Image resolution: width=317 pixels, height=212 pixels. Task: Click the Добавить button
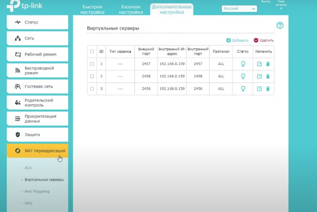tap(237, 40)
